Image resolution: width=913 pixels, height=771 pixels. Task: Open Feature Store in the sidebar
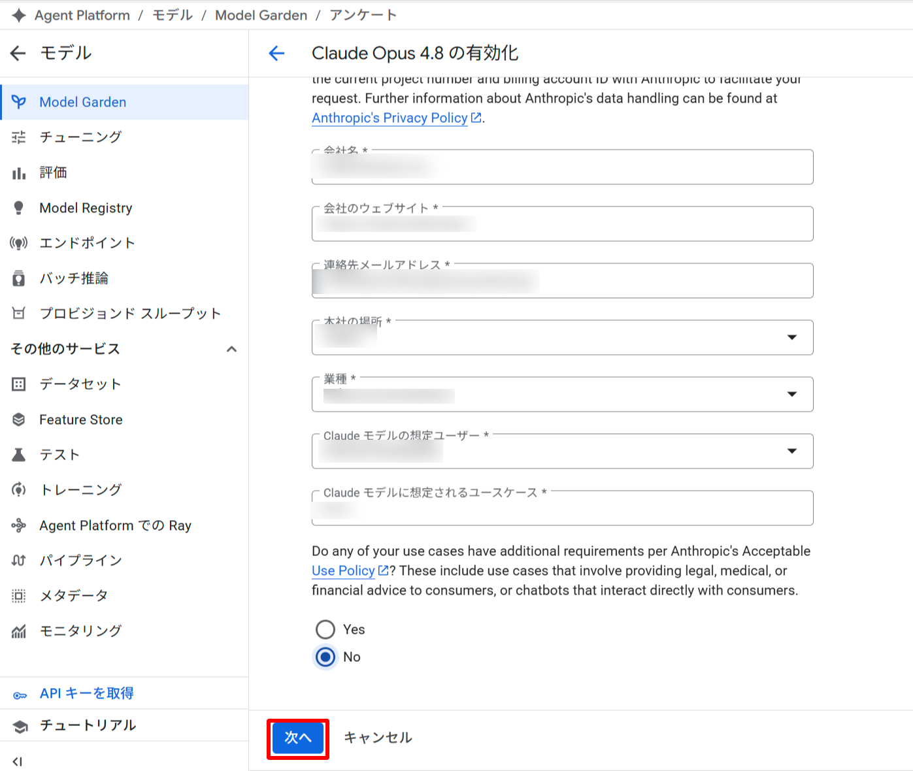[124, 419]
